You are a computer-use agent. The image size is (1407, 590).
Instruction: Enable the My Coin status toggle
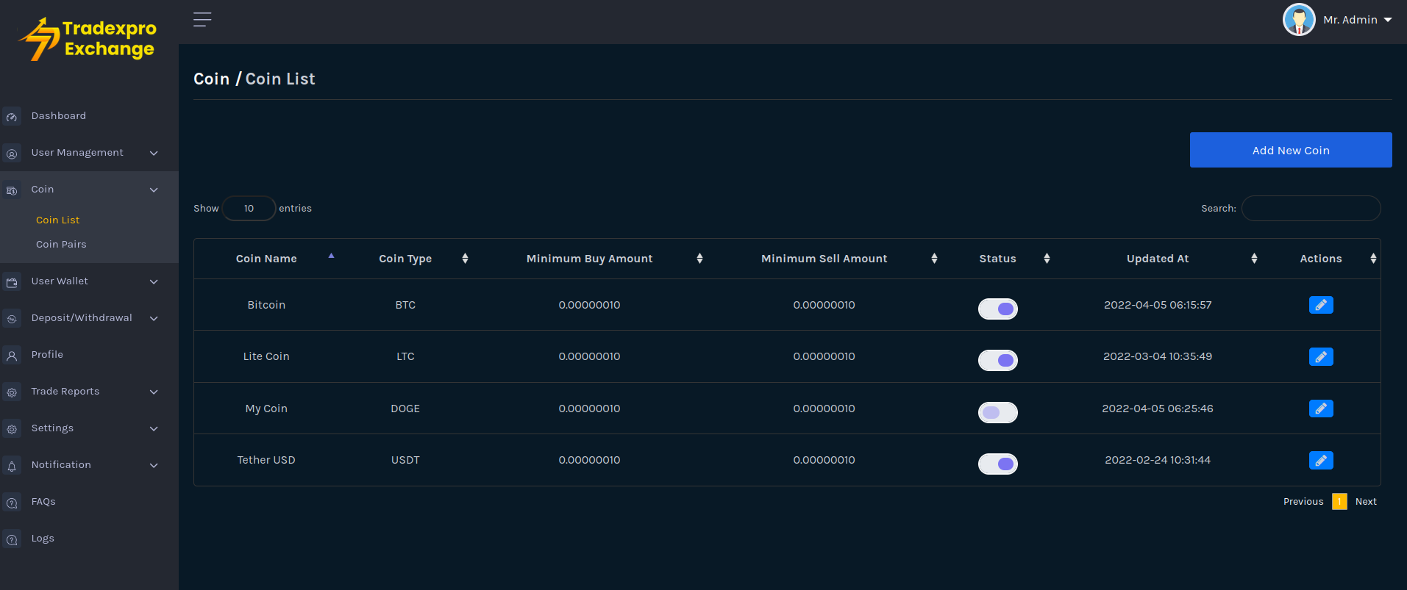point(997,412)
